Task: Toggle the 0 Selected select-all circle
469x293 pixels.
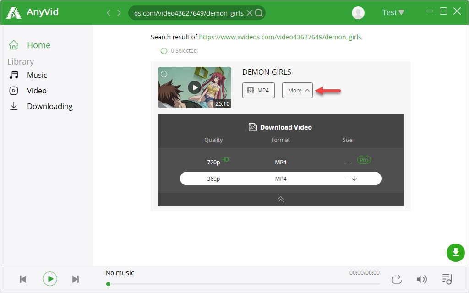Action: [x=164, y=51]
